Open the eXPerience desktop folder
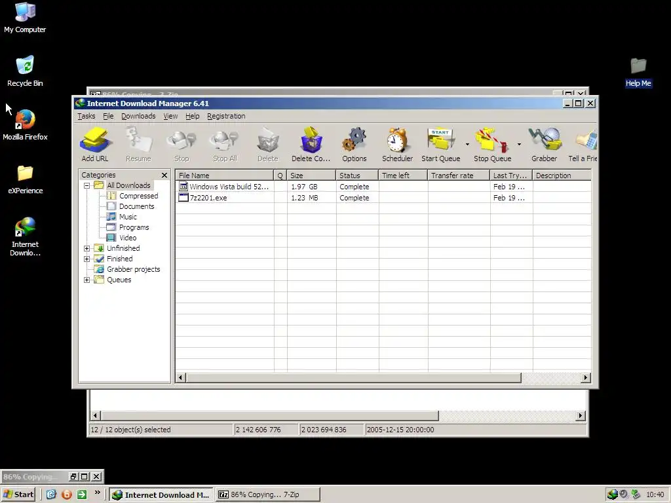This screenshot has width=671, height=503. click(25, 179)
